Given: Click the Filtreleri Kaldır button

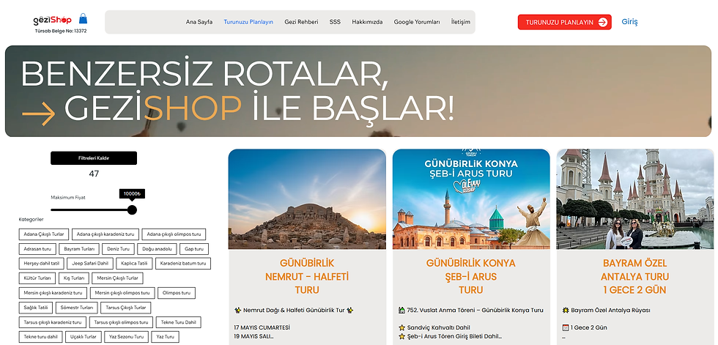Looking at the screenshot, I should click(94, 158).
